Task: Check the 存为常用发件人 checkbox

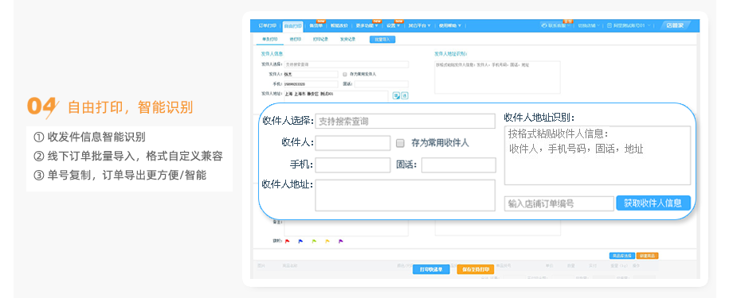Action: [x=345, y=74]
